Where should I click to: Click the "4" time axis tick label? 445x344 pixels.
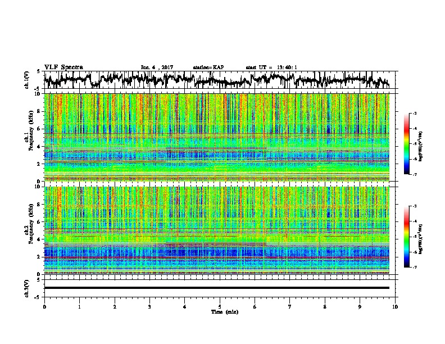pos(185,307)
